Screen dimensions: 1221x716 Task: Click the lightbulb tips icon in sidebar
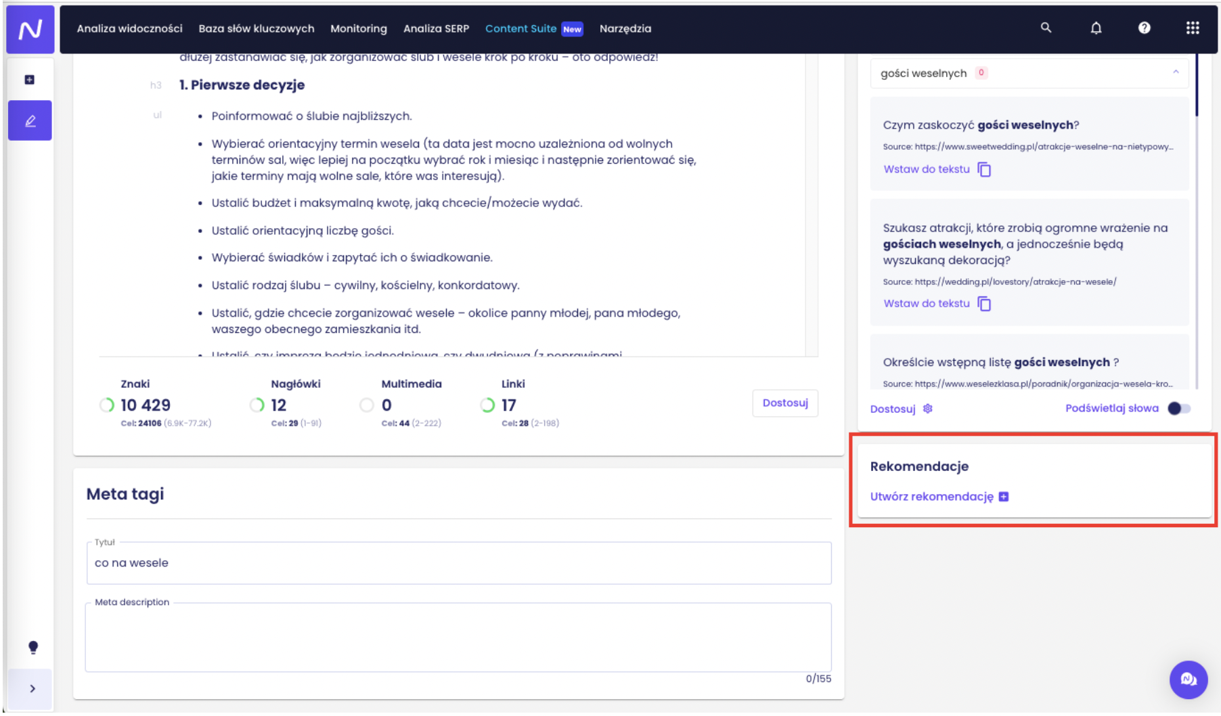(32, 648)
